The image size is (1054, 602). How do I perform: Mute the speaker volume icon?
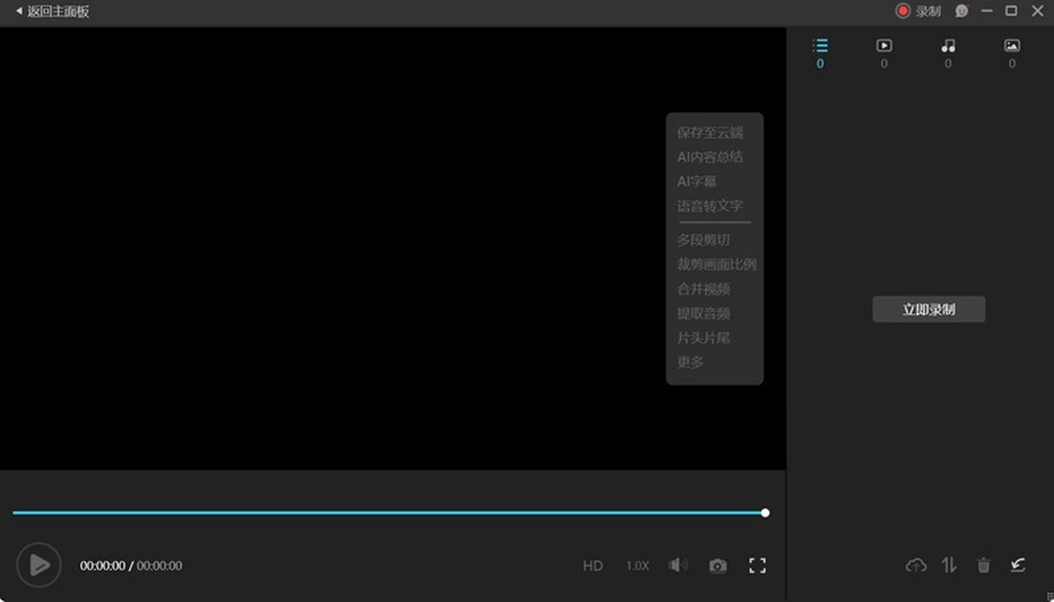(x=678, y=565)
